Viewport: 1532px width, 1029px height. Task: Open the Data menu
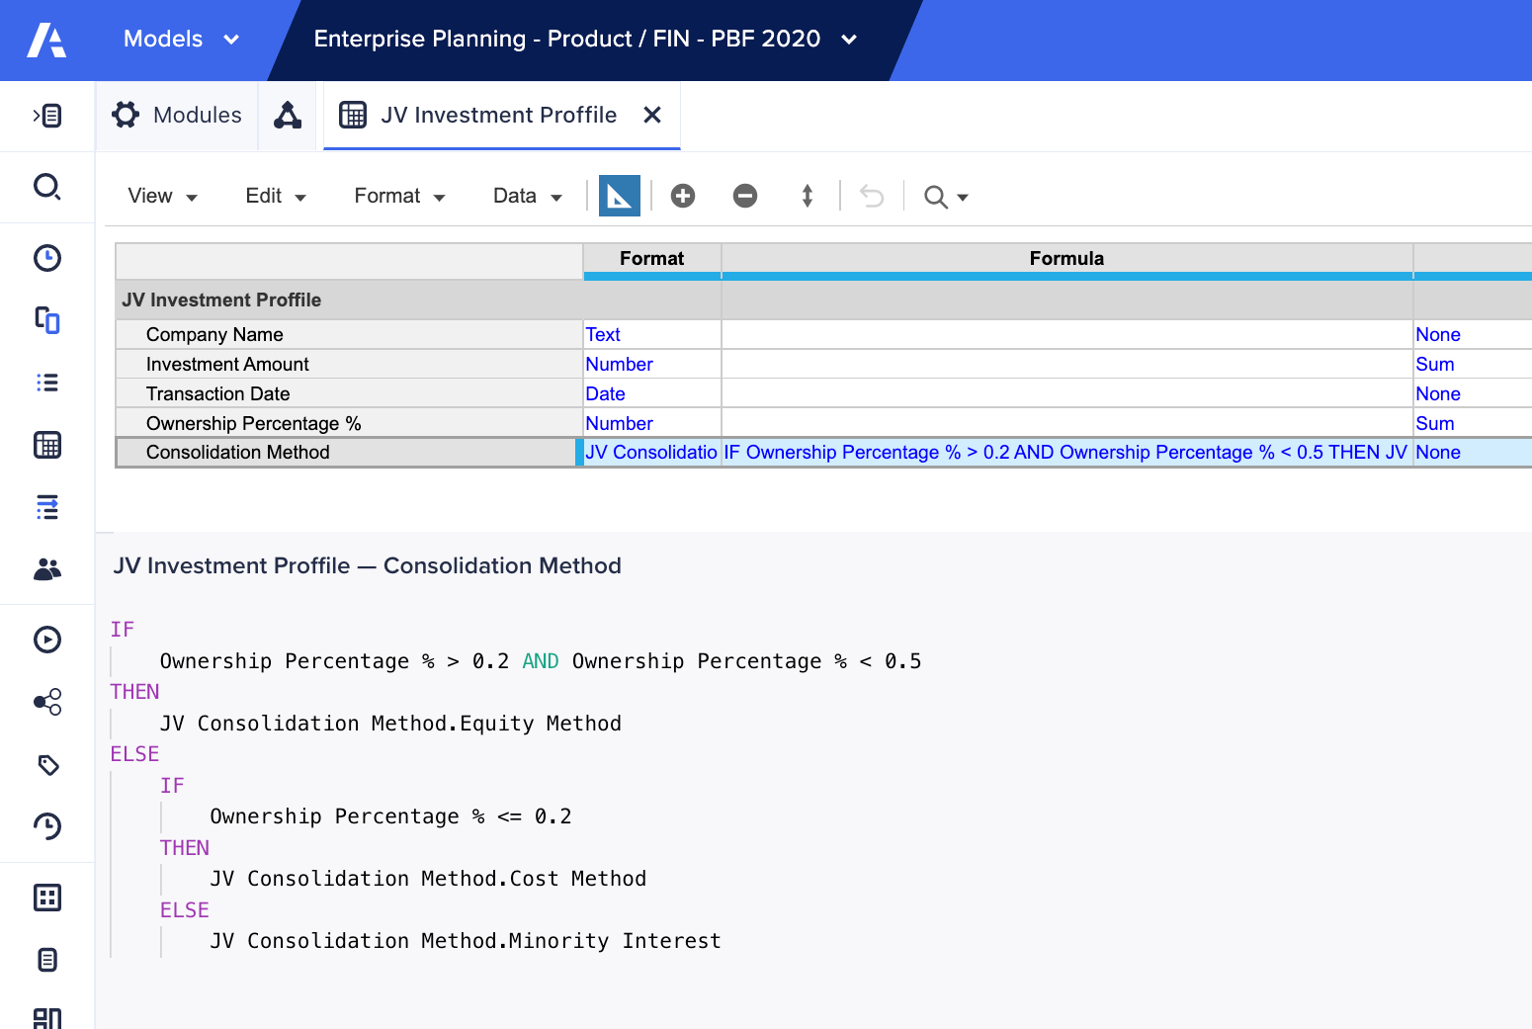point(526,196)
